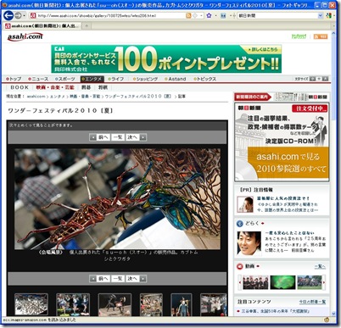This screenshot has height=328, width=341.
Task: Click ワンダーフェスティバル2010 in the breadcrumb
Action: coord(138,97)
